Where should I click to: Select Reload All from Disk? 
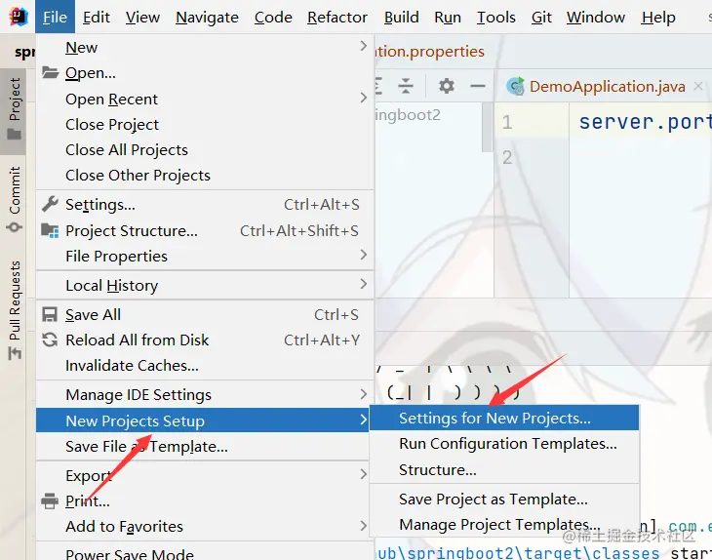(x=205, y=340)
